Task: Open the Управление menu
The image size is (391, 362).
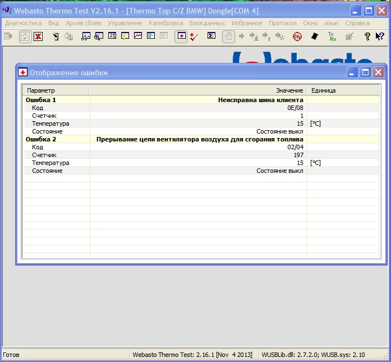Action: coord(125,23)
